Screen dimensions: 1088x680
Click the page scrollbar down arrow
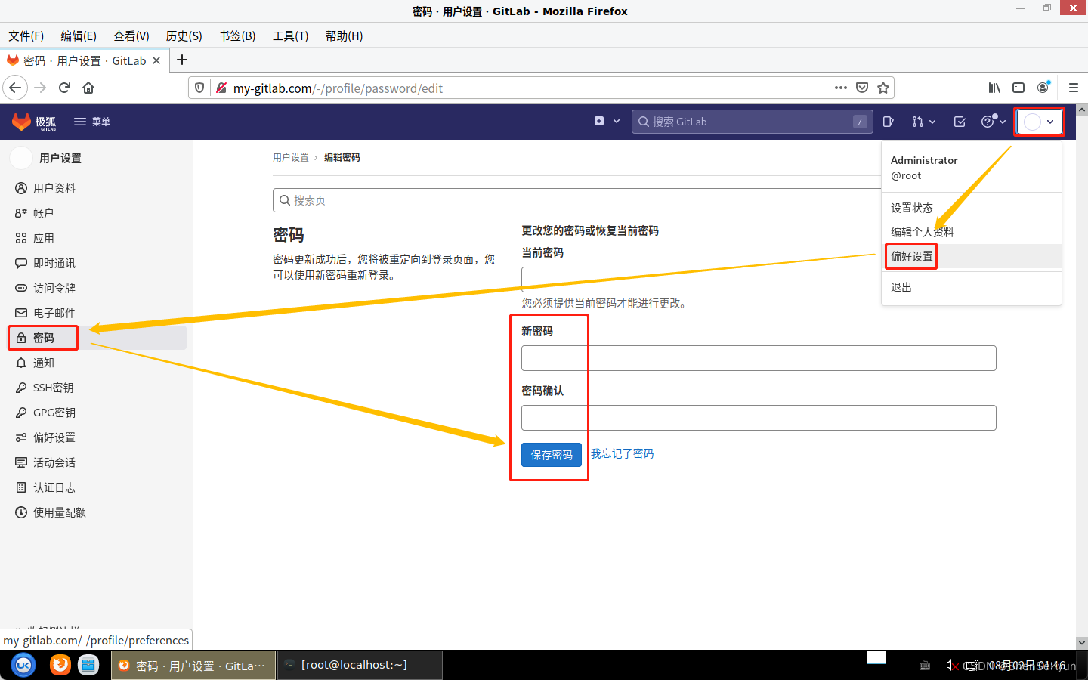(x=1082, y=643)
